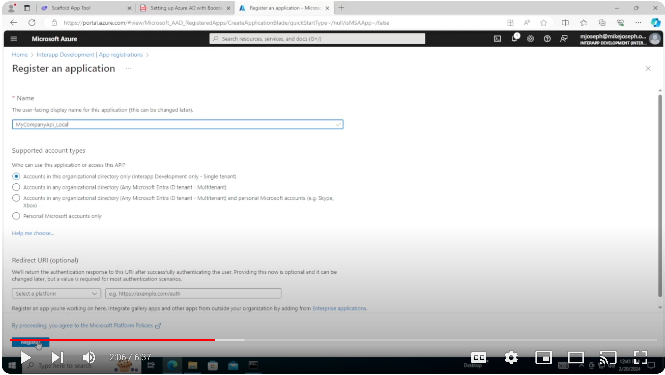The height and width of the screenshot is (375, 665).
Task: Cast video to a device
Action: (x=608, y=357)
